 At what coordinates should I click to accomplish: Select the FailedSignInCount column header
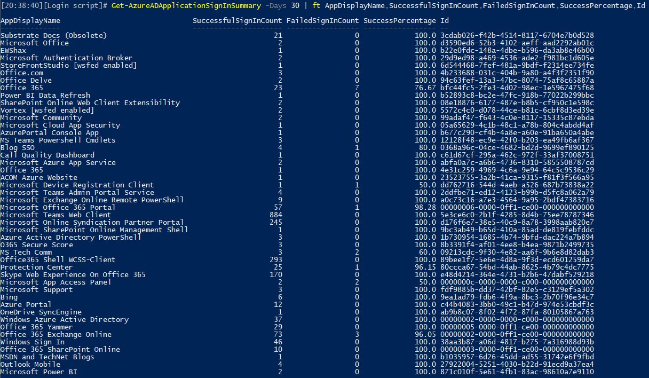coord(323,20)
